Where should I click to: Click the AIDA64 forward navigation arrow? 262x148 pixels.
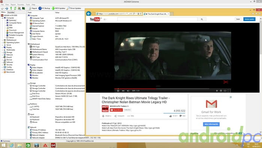coord(7,8)
